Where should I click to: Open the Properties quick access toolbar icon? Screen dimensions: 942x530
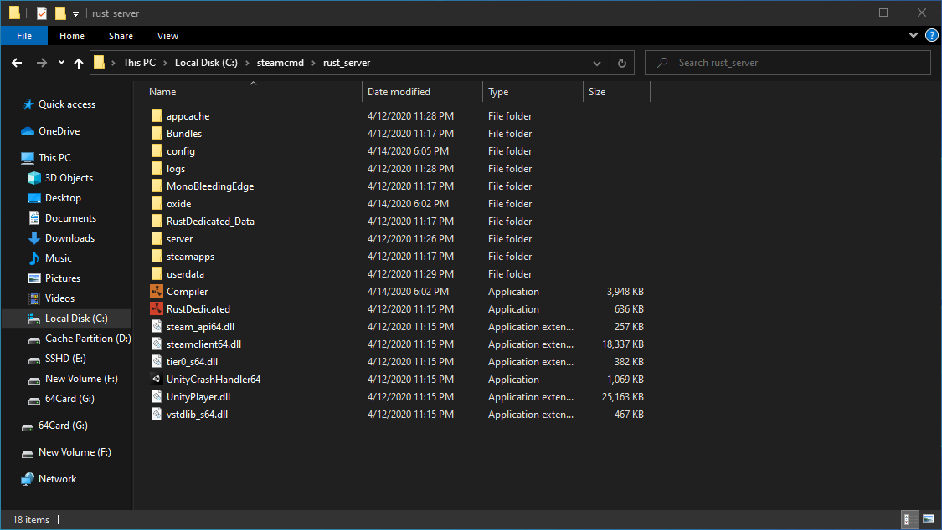40,13
